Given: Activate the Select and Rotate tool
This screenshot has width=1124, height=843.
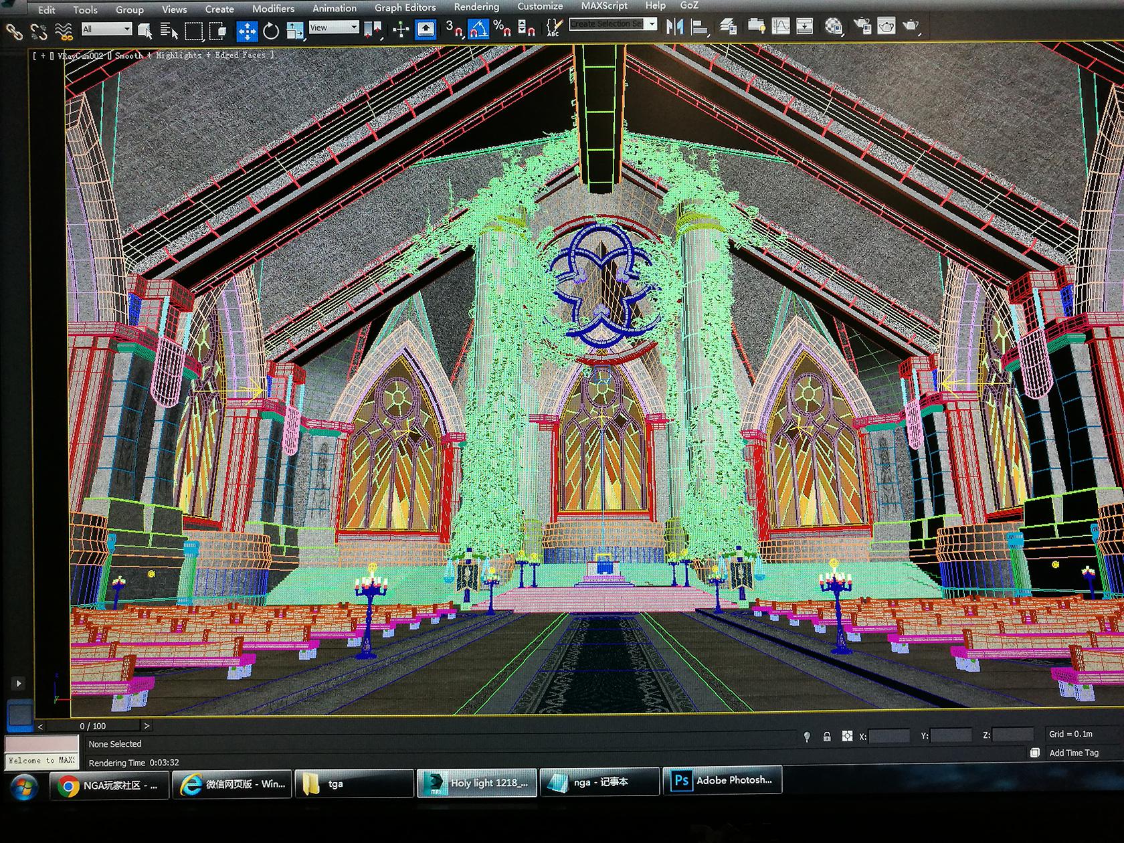Looking at the screenshot, I should click(x=271, y=31).
